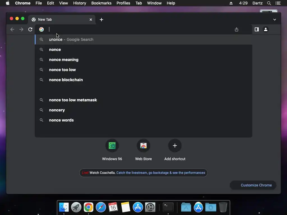Open the share page icon in omnibox
Viewport: 287px width, 215px height.
pos(237,29)
